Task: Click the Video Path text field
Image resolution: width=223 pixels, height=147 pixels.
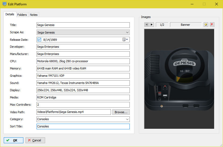Action: pos(74,112)
